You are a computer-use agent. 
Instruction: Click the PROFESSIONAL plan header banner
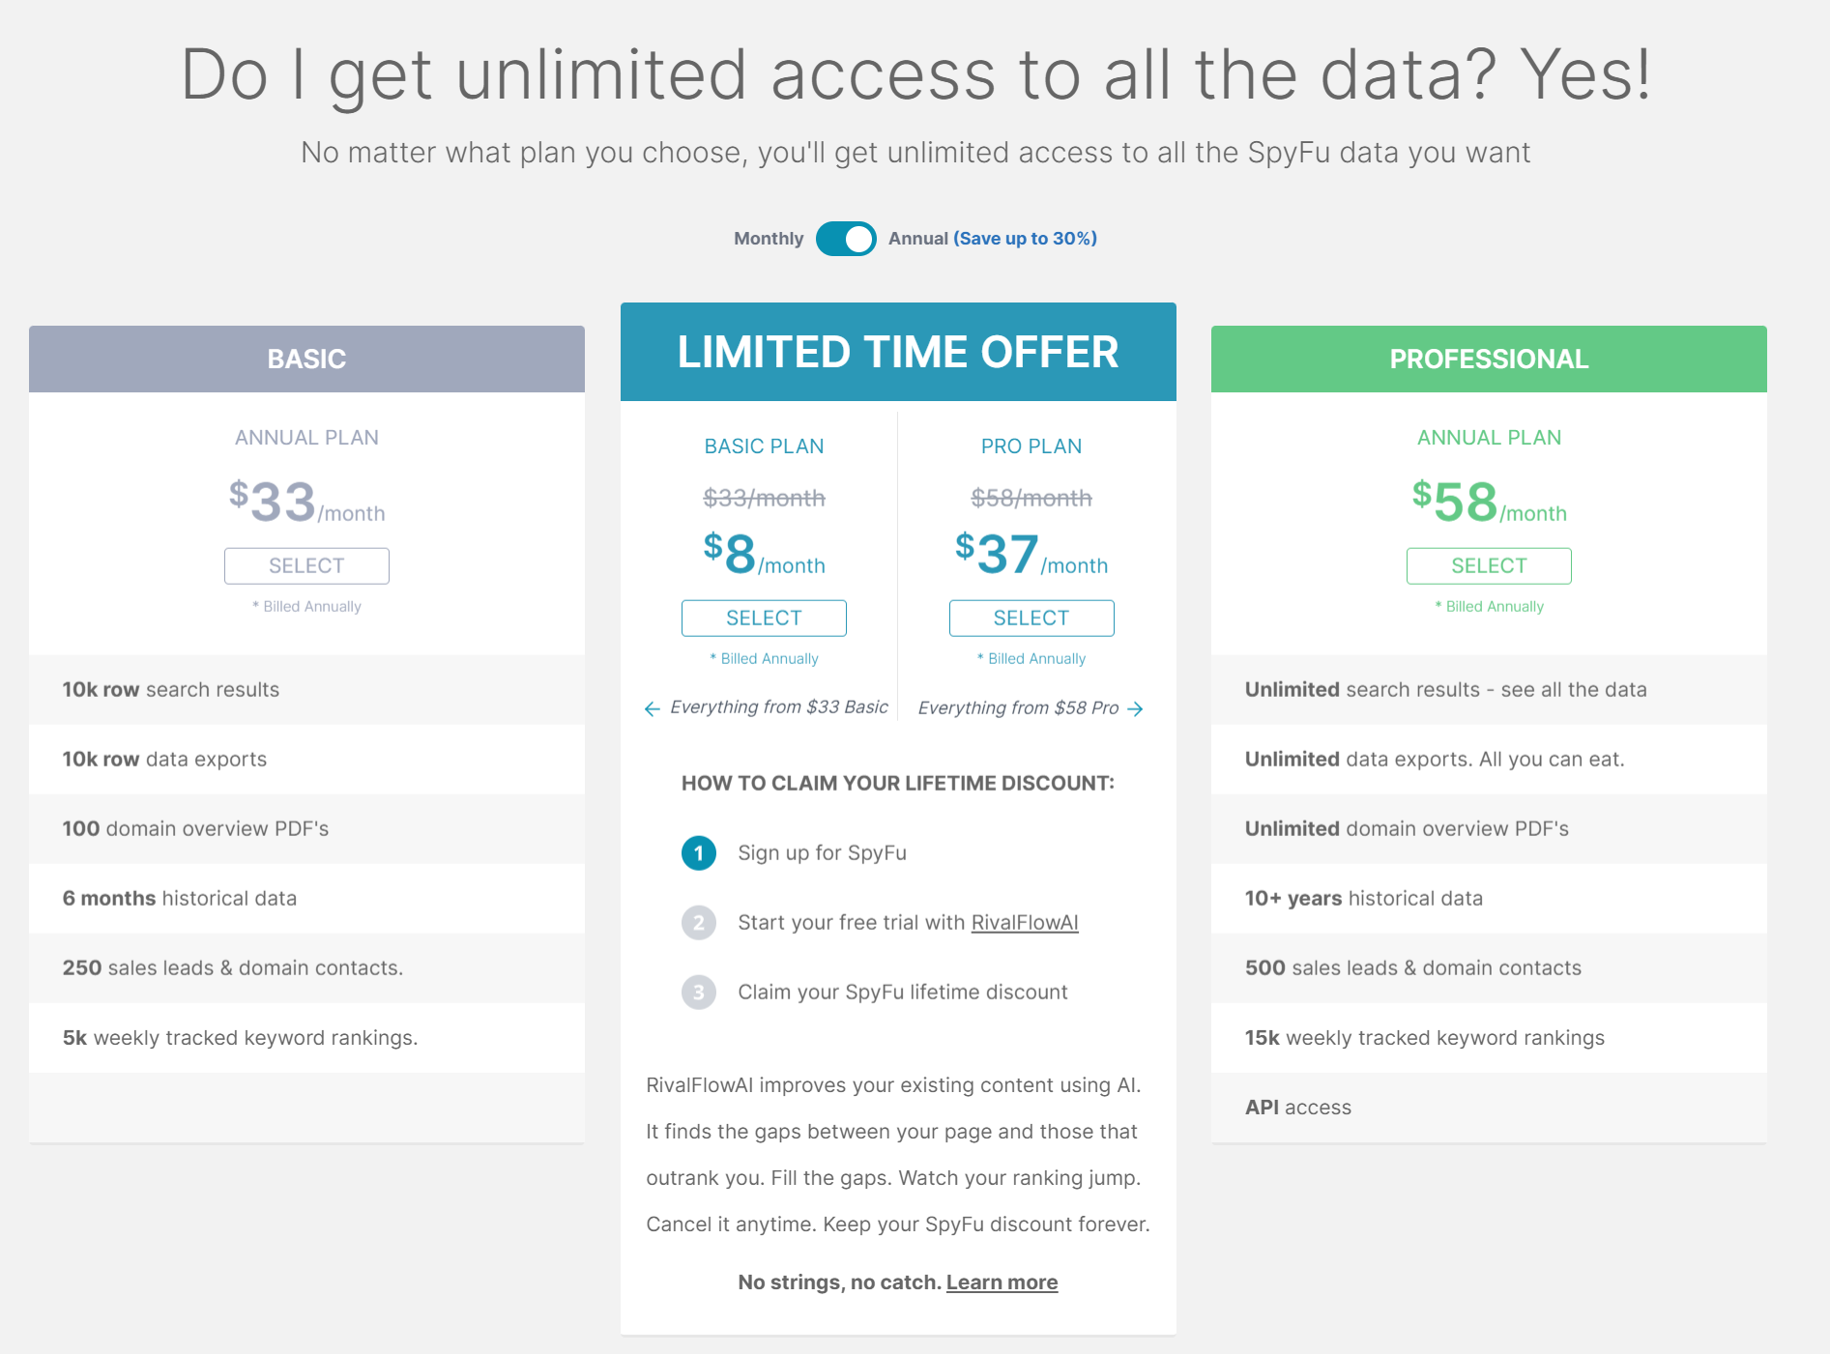click(x=1489, y=360)
